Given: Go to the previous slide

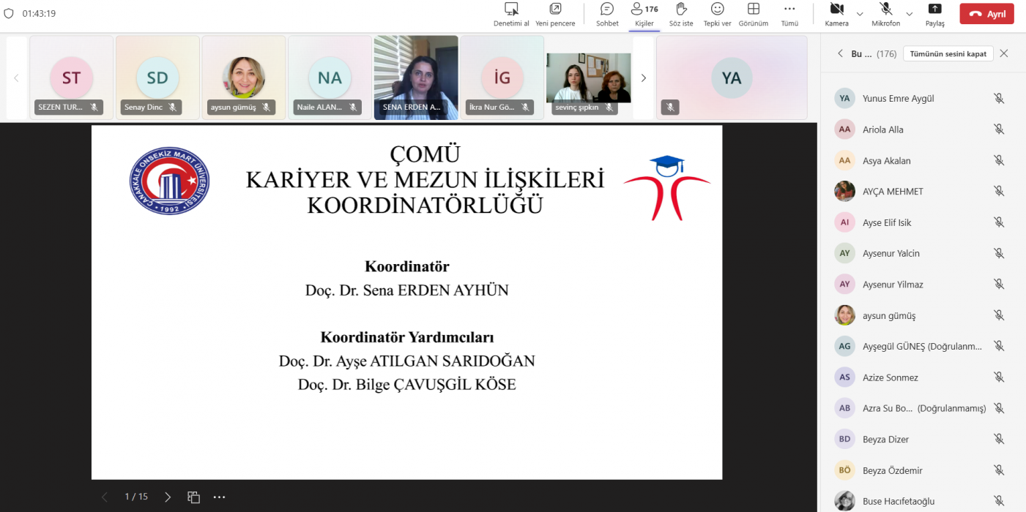Looking at the screenshot, I should pos(104,497).
